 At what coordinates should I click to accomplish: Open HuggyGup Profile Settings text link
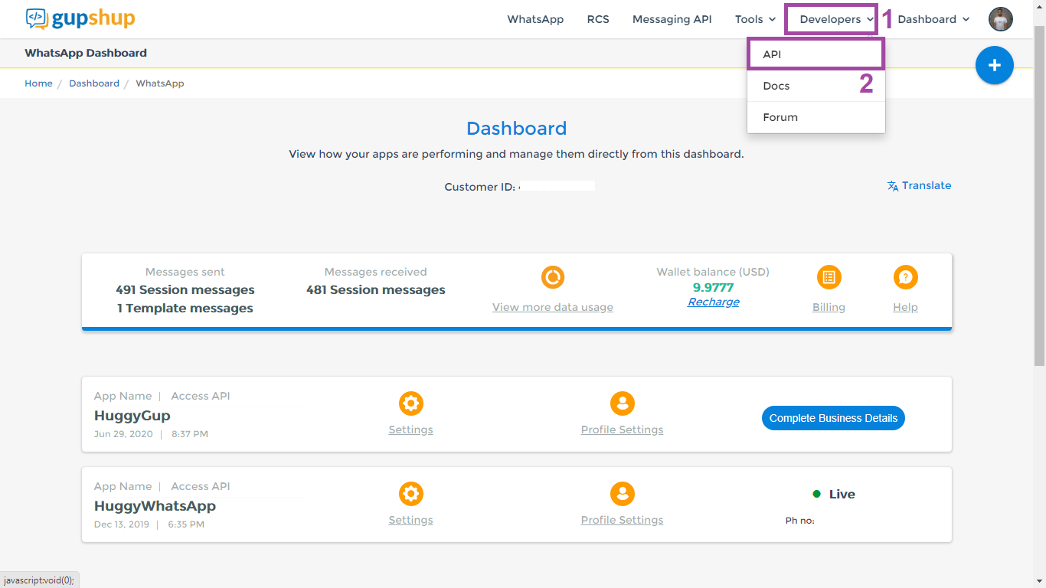click(623, 430)
